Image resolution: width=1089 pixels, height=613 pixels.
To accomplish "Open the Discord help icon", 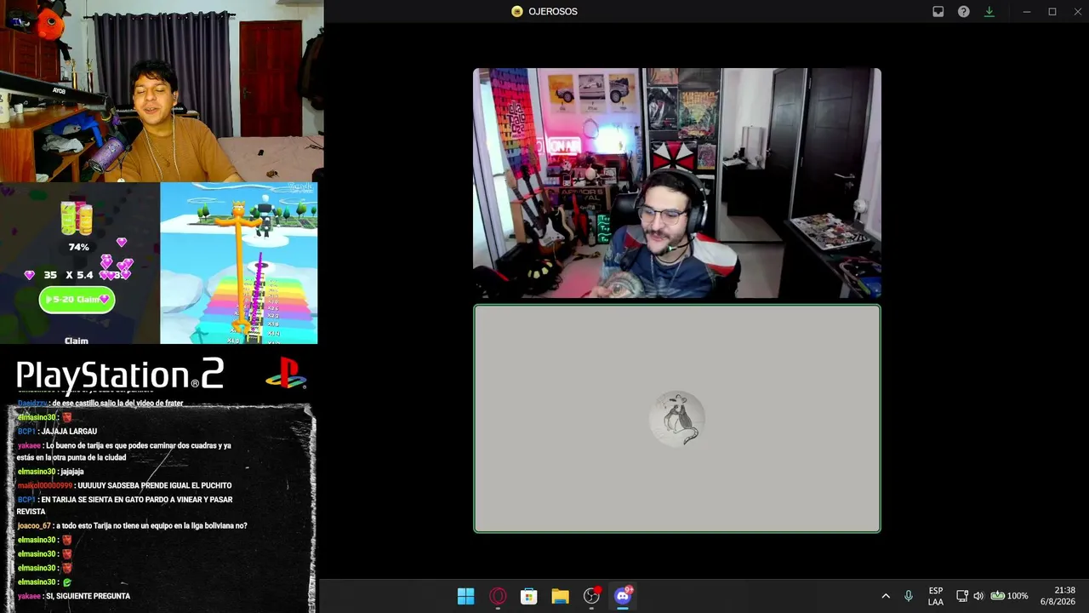I will pyautogui.click(x=963, y=12).
